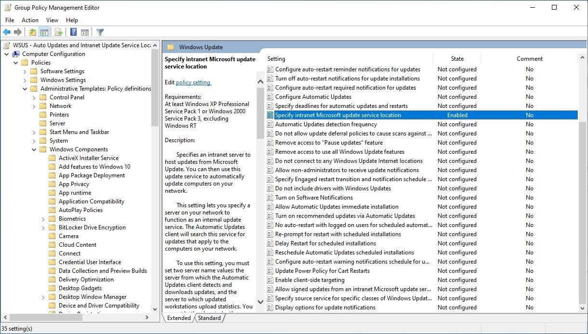Expand Start Menu and Taskbar node
This screenshot has width=588, height=334.
click(x=34, y=132)
